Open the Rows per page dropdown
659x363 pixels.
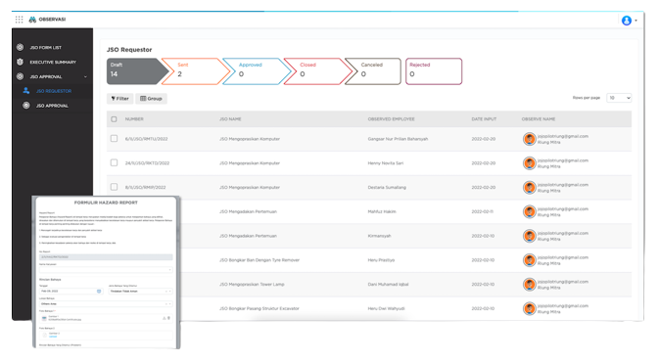click(x=619, y=98)
